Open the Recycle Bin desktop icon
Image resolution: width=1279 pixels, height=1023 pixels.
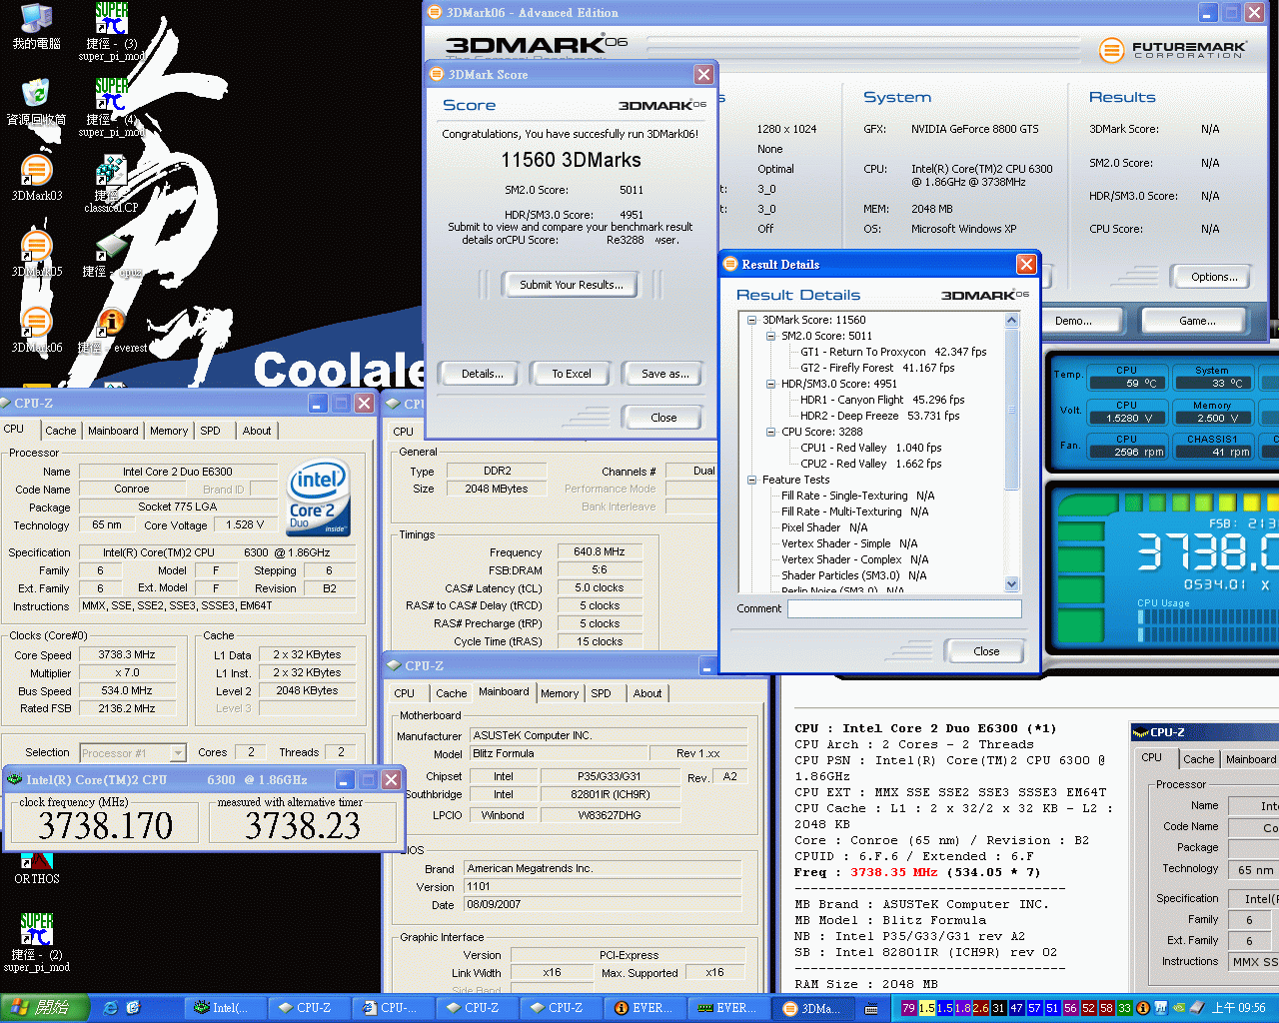36,102
